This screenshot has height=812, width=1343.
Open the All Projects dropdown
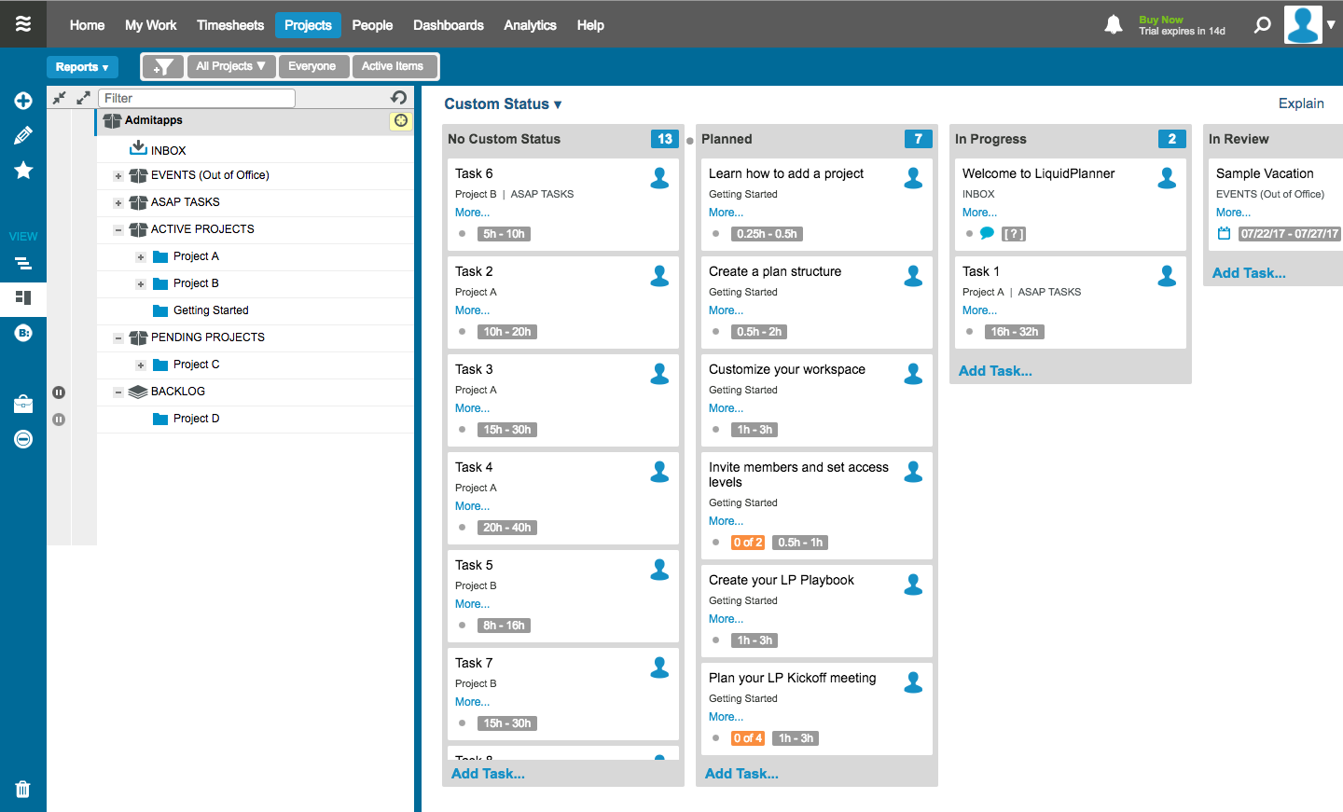click(x=230, y=66)
